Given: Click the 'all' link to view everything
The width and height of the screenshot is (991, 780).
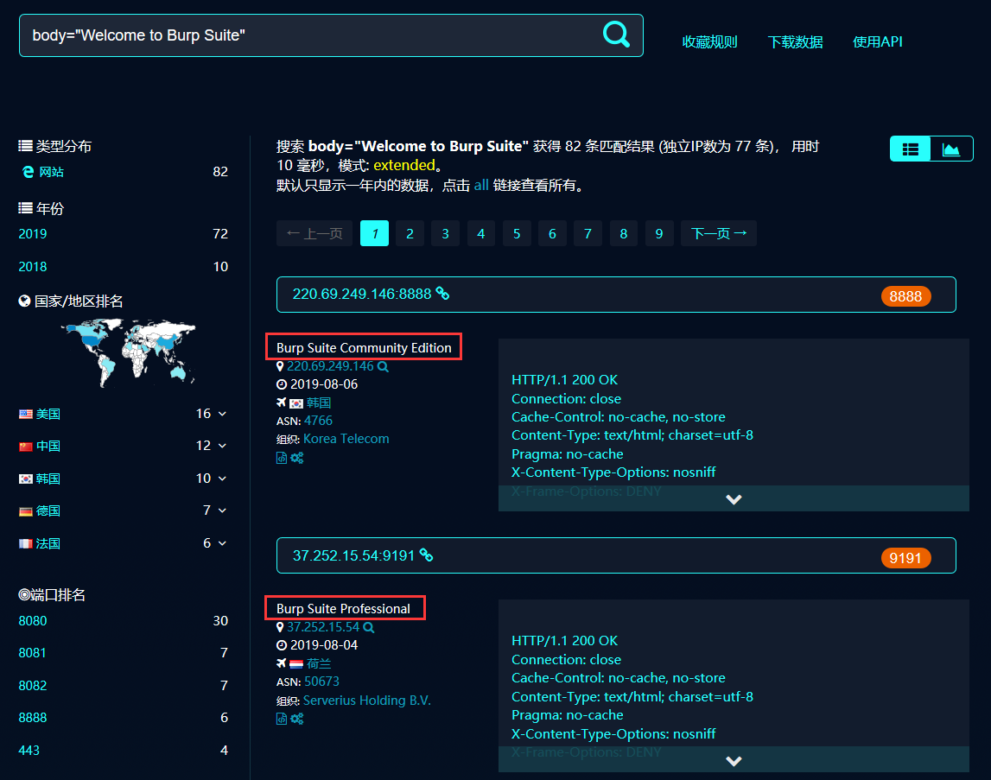Looking at the screenshot, I should point(481,185).
